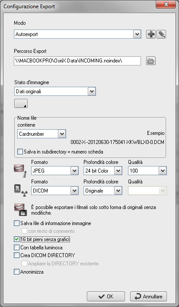Check the Anonimizza option
The width and height of the screenshot is (179, 307).
pos(17,272)
